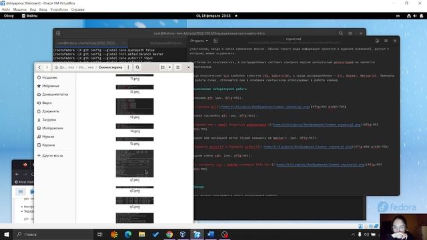Select the q3.png thumbnail
Viewport: 427px width, 240px height.
click(x=135, y=201)
